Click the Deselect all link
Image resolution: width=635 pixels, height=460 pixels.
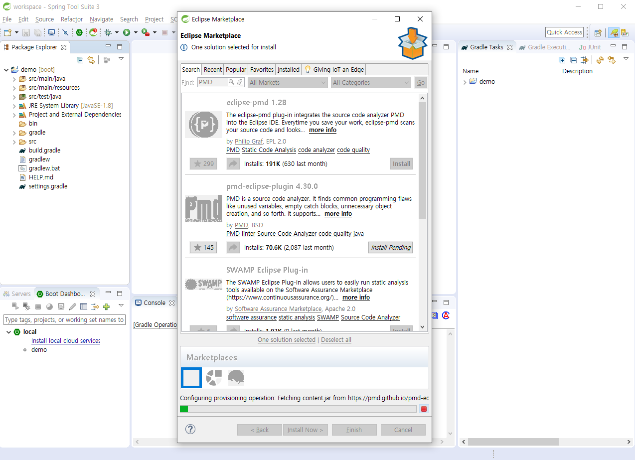(336, 339)
